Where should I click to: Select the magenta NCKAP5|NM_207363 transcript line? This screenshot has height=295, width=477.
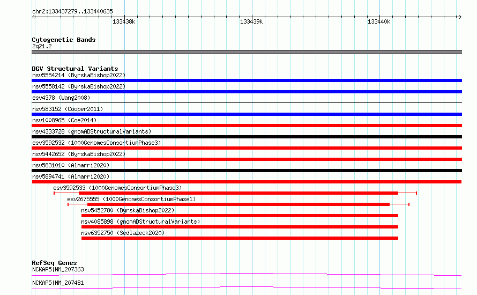[247, 274]
